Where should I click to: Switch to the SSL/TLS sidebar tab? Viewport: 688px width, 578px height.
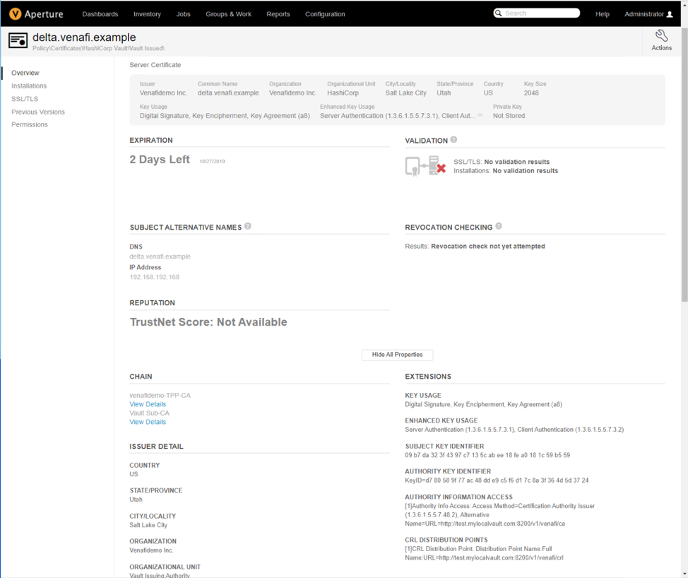click(25, 99)
